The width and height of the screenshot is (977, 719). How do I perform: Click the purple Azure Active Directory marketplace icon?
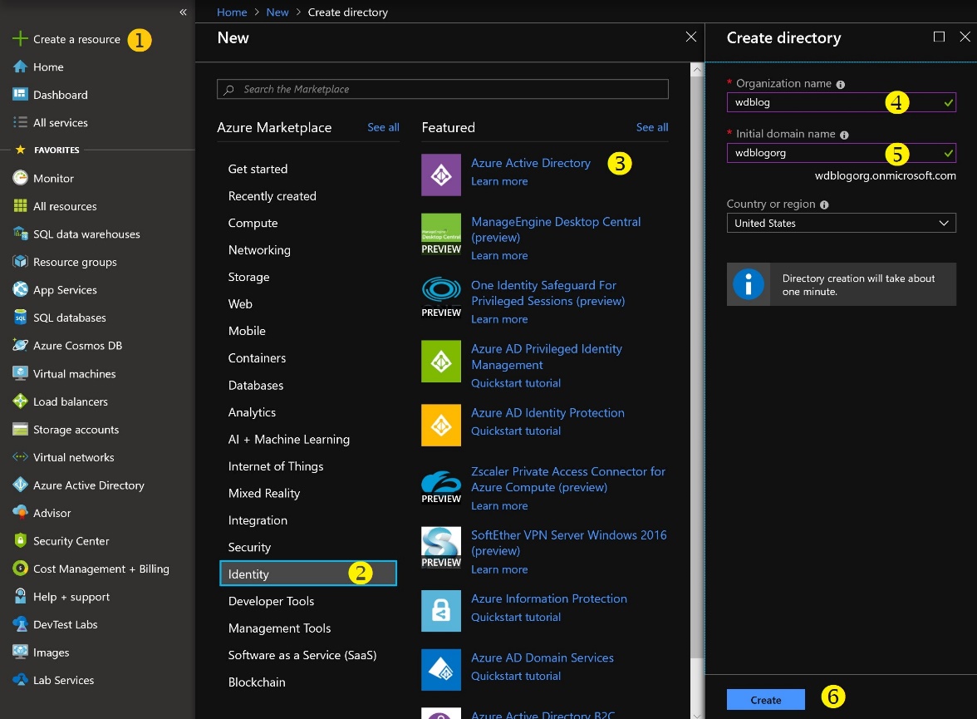441,175
